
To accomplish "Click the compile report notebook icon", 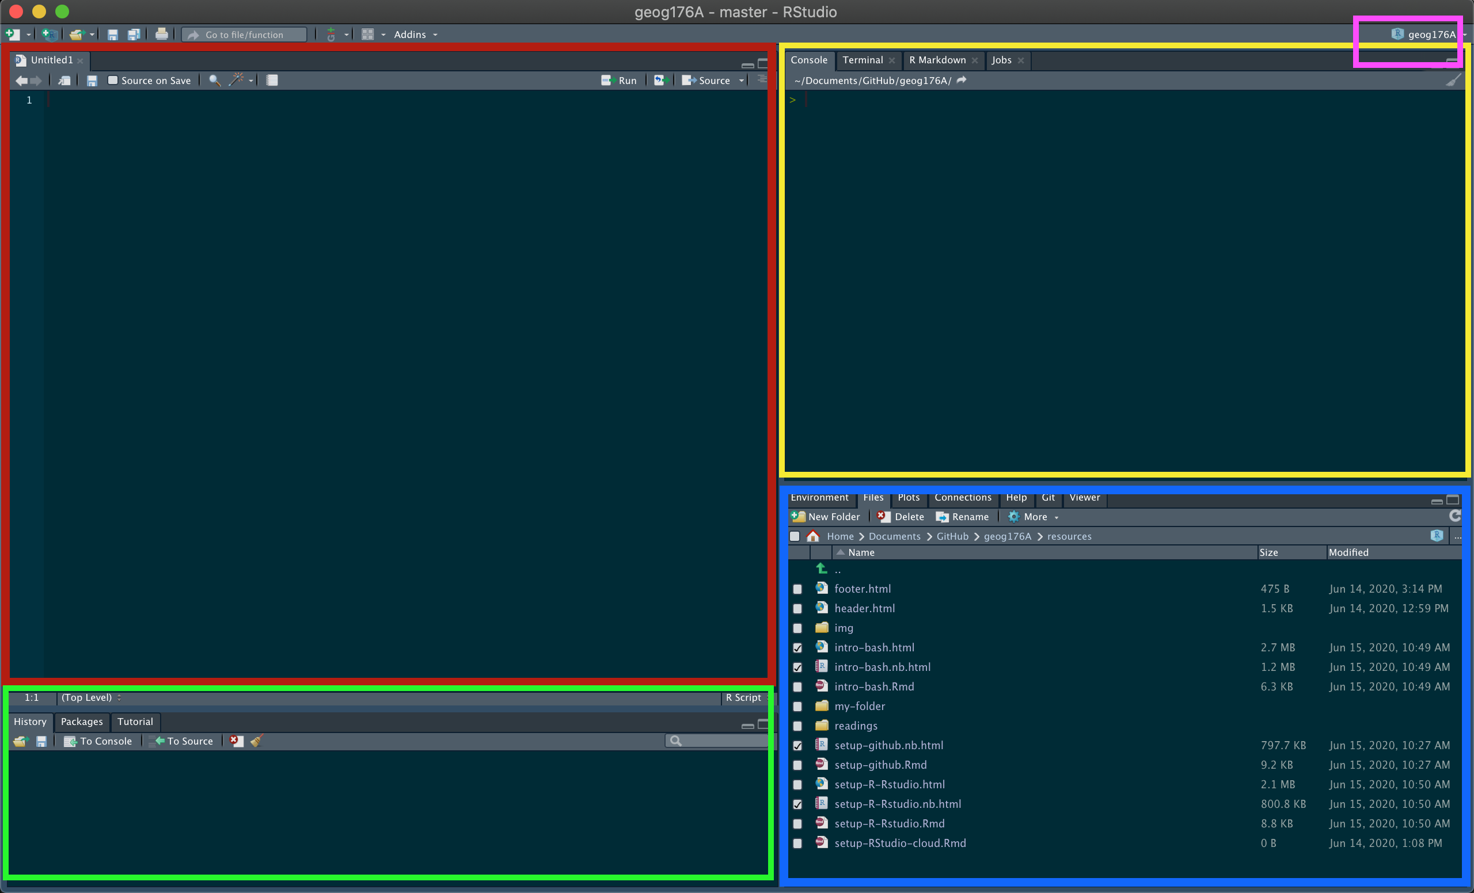I will point(272,80).
